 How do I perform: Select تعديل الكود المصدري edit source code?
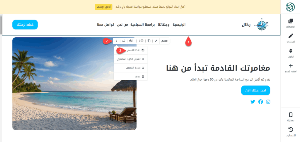131,59
